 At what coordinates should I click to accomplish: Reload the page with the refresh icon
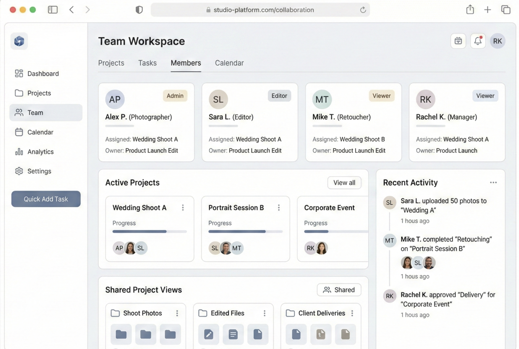pyautogui.click(x=363, y=10)
